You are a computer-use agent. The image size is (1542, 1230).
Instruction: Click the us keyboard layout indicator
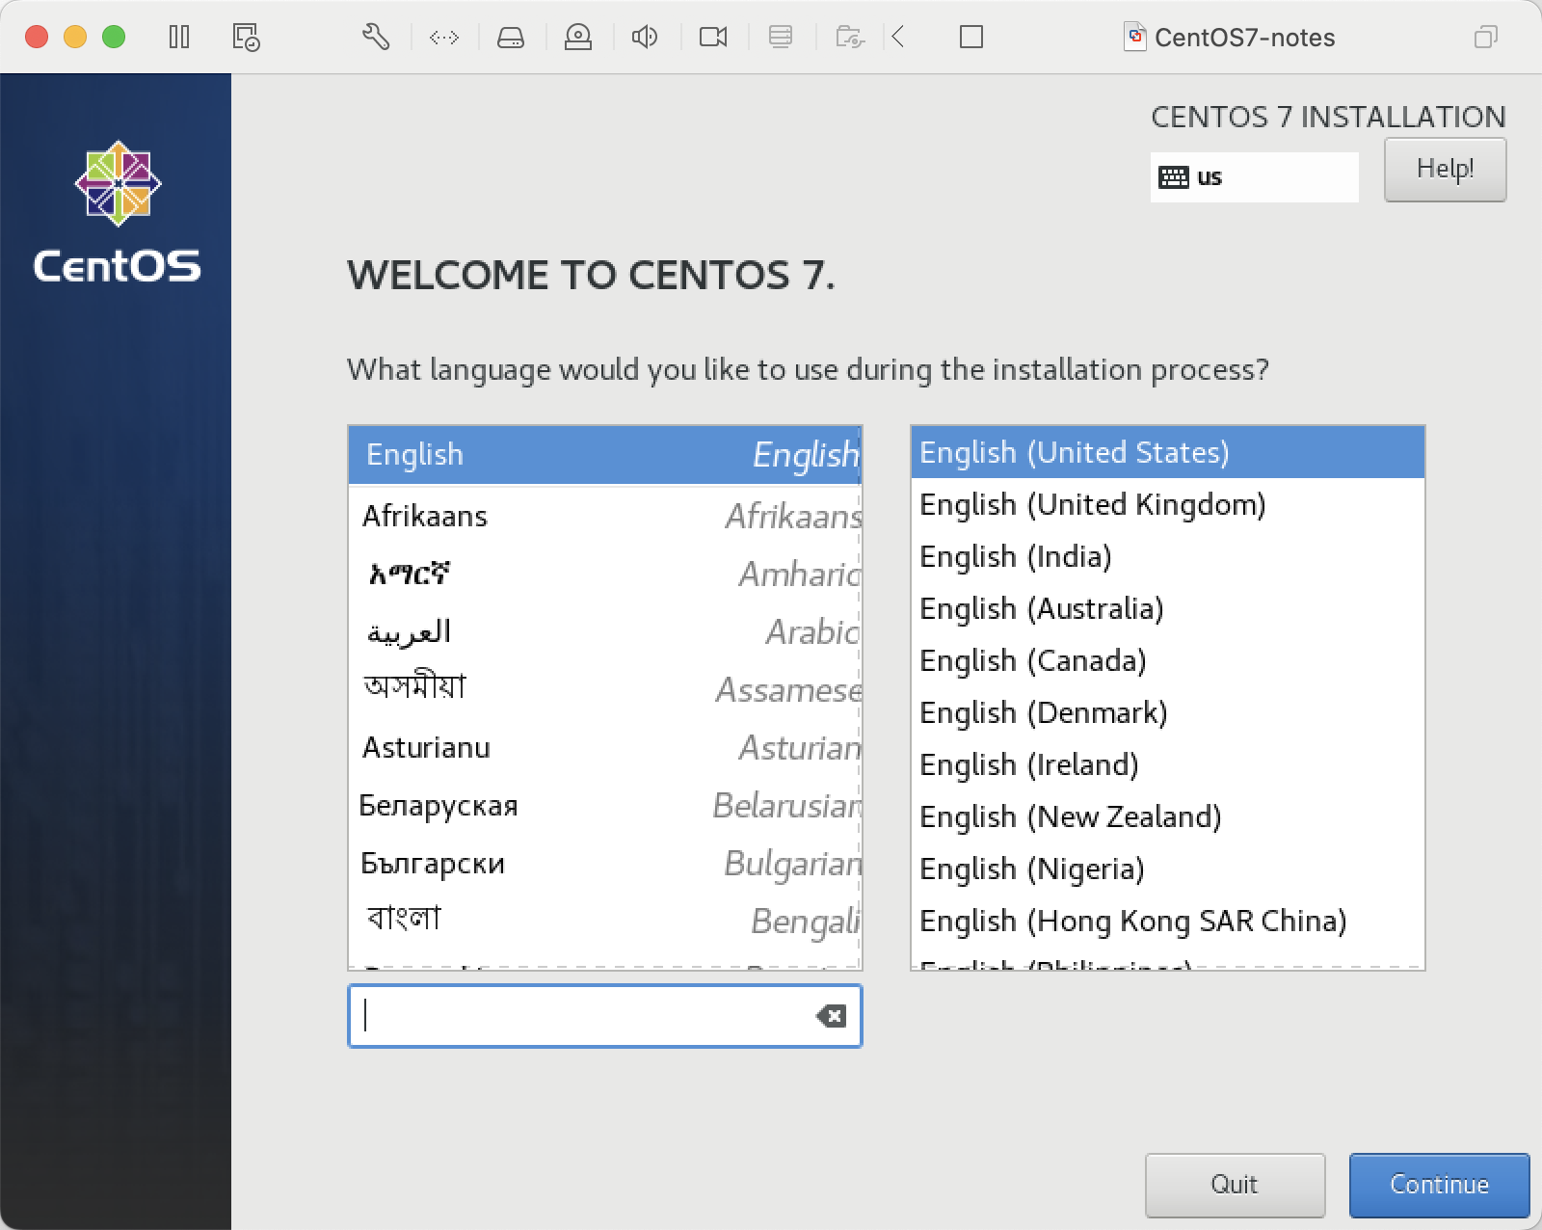[1254, 177]
